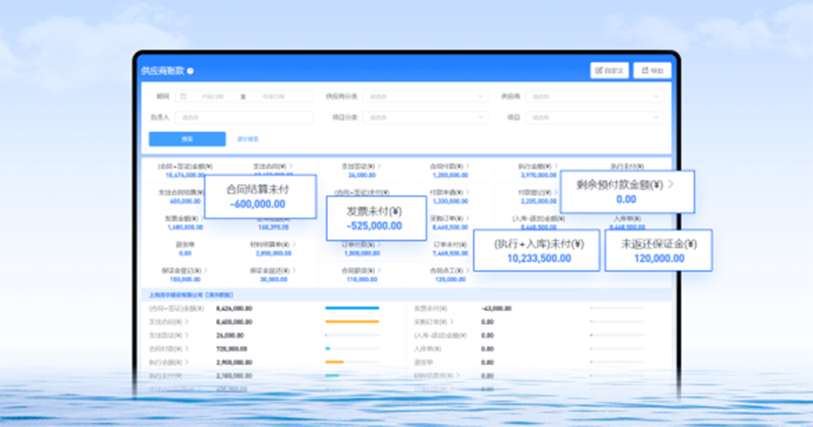Click the edit icon in 自定义 button
The height and width of the screenshot is (427, 813).
[x=598, y=70]
